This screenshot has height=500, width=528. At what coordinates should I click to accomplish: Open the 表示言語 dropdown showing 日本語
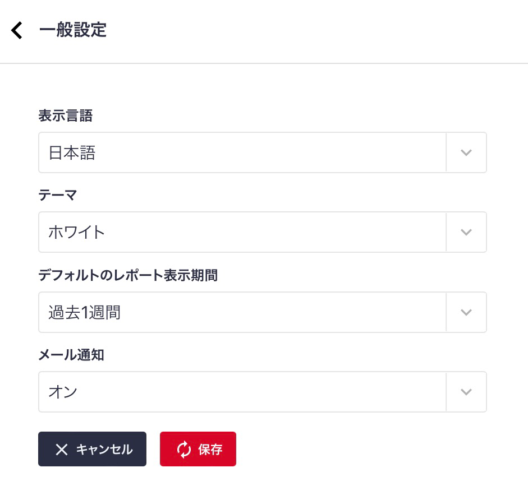(241, 152)
